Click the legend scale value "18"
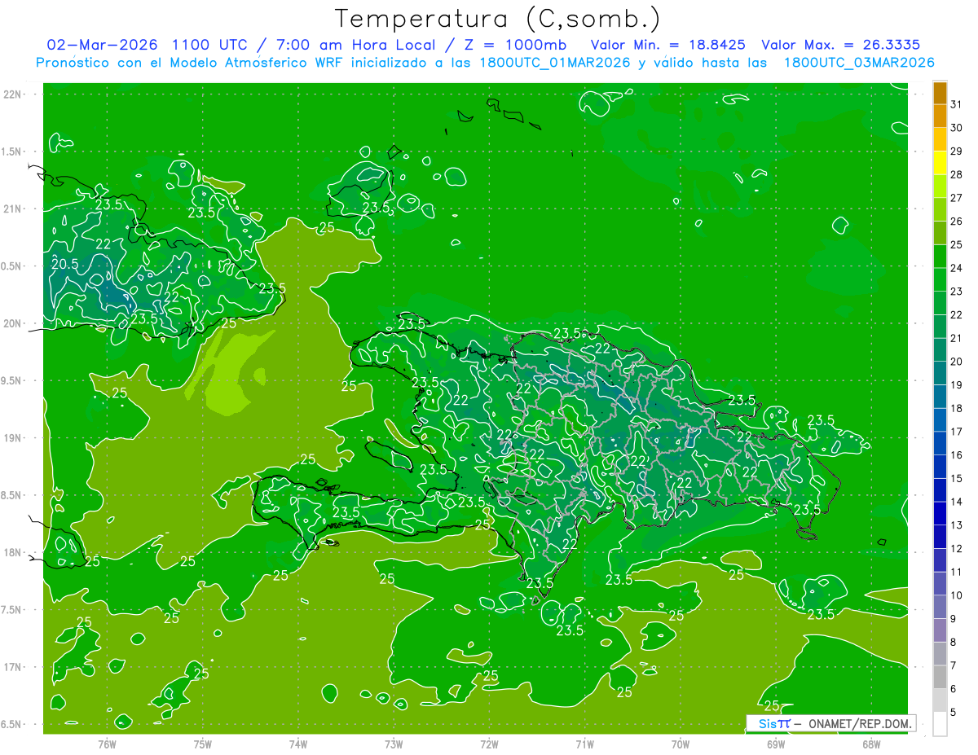978x755 pixels. point(956,408)
